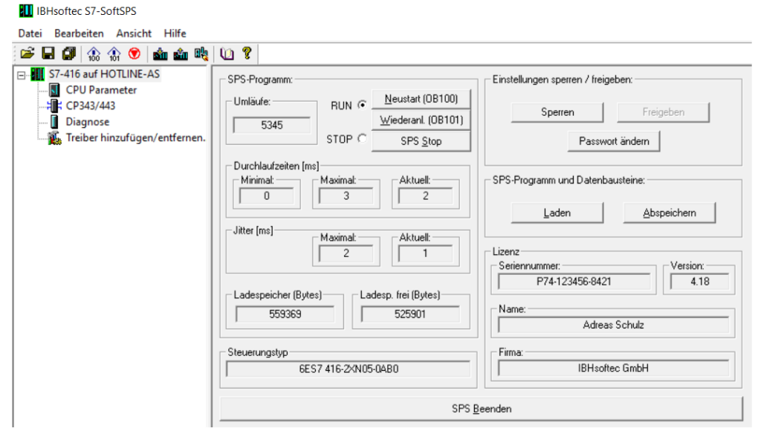The image size is (761, 428).
Task: Open the Ansicht menu
Action: (133, 33)
